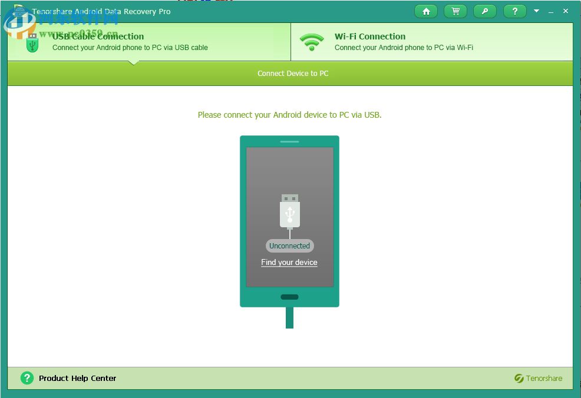This screenshot has width=581, height=398.
Task: Open the title bar dropdown arrow menu
Action: coord(536,11)
